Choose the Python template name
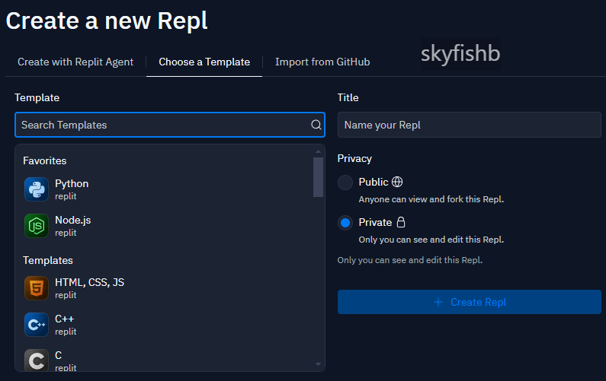The image size is (606, 381). (x=72, y=183)
